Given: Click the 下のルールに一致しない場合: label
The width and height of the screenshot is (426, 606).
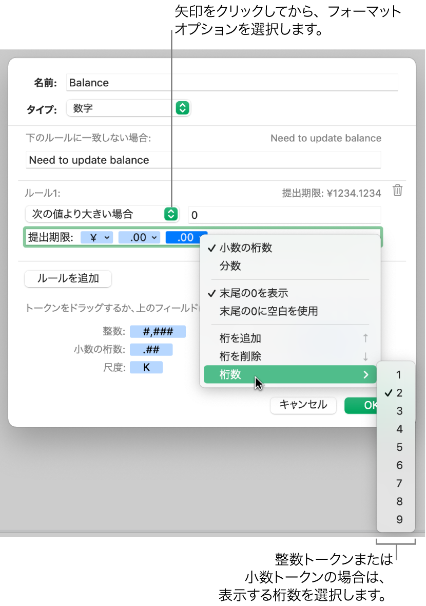Looking at the screenshot, I should click(88, 138).
